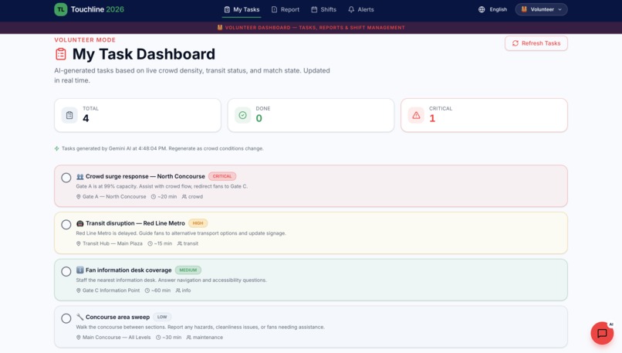Click the clipboard icon beside My Task Dashboard
This screenshot has width=622, height=353.
coord(61,54)
